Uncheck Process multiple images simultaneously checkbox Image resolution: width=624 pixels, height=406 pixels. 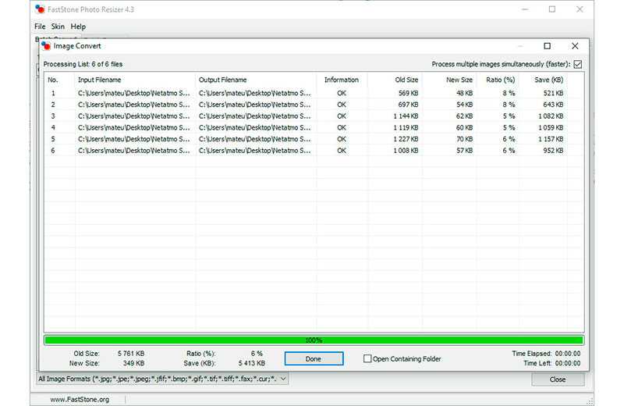tap(578, 64)
